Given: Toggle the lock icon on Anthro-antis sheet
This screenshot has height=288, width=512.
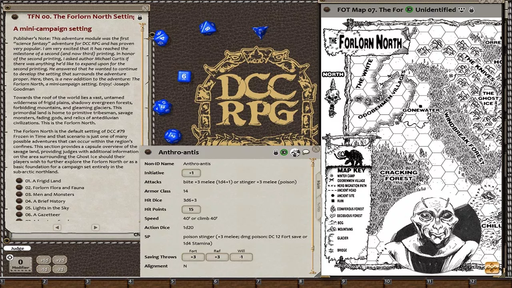Looking at the screenshot, I should click(276, 152).
